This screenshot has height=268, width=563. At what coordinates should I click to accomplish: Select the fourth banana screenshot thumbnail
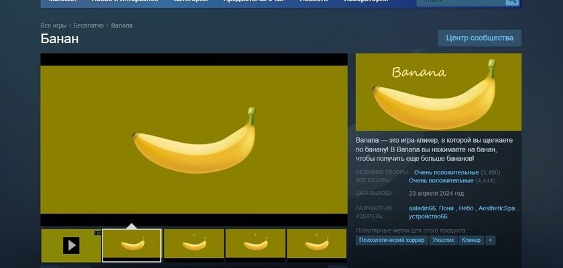(x=255, y=245)
